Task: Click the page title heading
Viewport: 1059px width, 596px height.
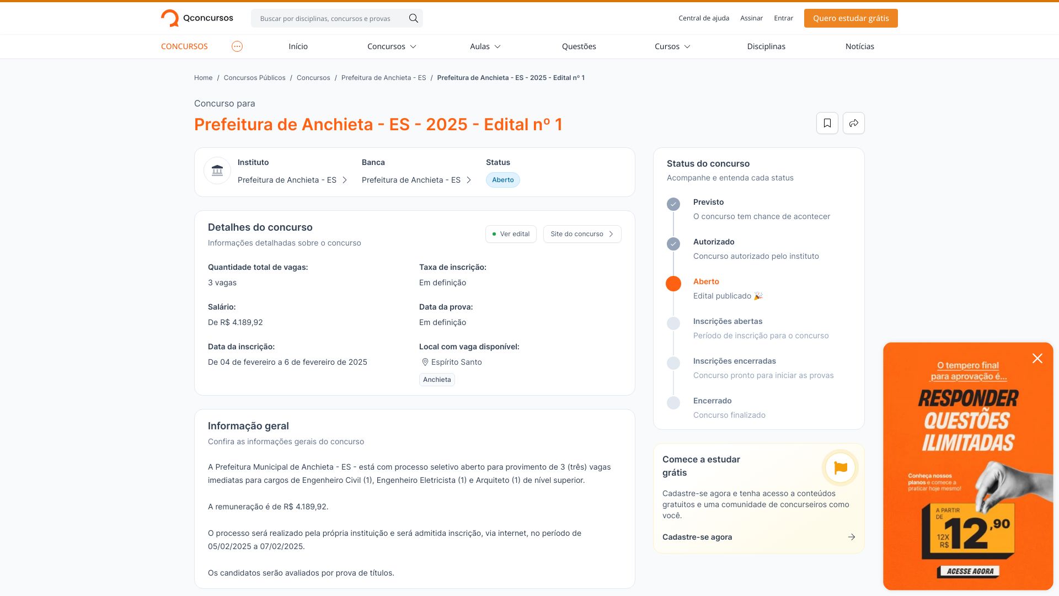Action: [378, 124]
